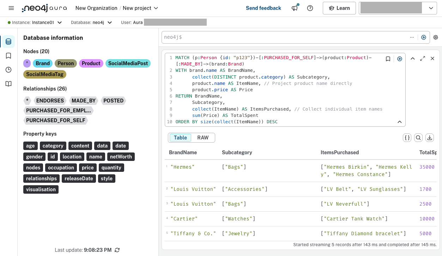Image resolution: width=442 pixels, height=256 pixels.
Task: Open the Guides panel in sidebar
Action: coord(8,83)
